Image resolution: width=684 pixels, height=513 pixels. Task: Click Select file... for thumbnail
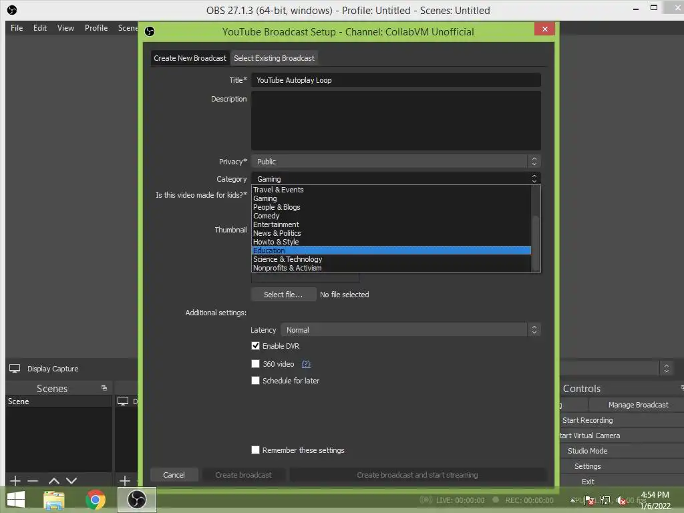(x=283, y=295)
